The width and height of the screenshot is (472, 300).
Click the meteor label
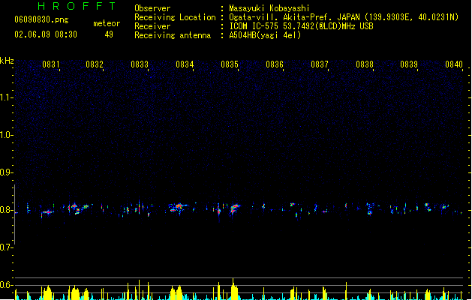(x=107, y=23)
